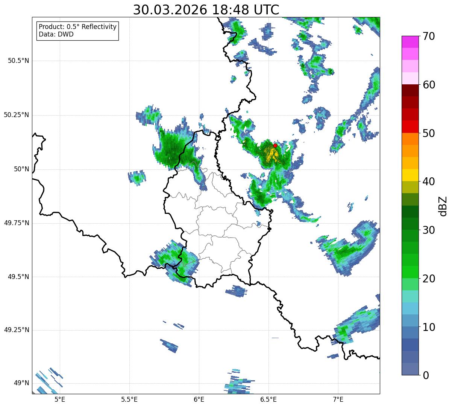Click the red station marker dot
The height and width of the screenshot is (407, 452).
coord(275,145)
